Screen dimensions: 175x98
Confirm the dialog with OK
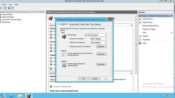pyautogui.click(x=83, y=79)
